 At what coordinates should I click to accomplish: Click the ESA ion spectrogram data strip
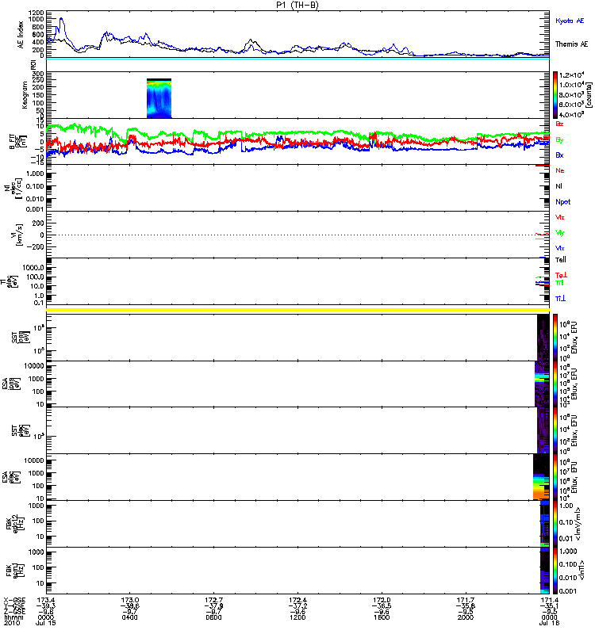pos(542,384)
